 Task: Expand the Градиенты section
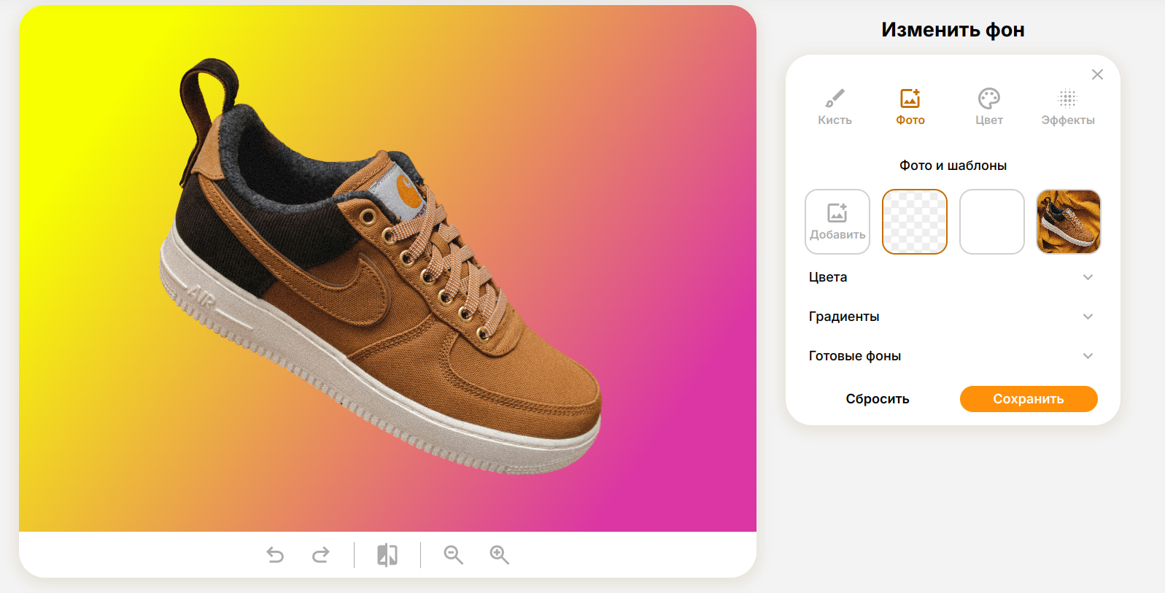pos(951,317)
